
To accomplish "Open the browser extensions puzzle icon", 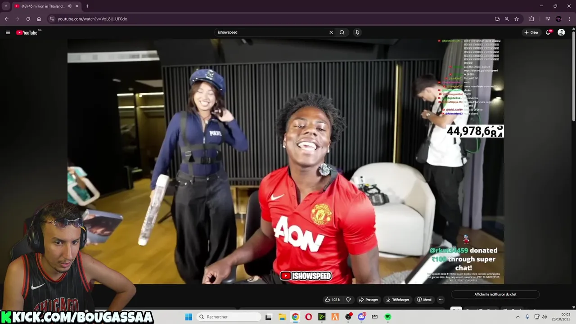I will pyautogui.click(x=531, y=19).
